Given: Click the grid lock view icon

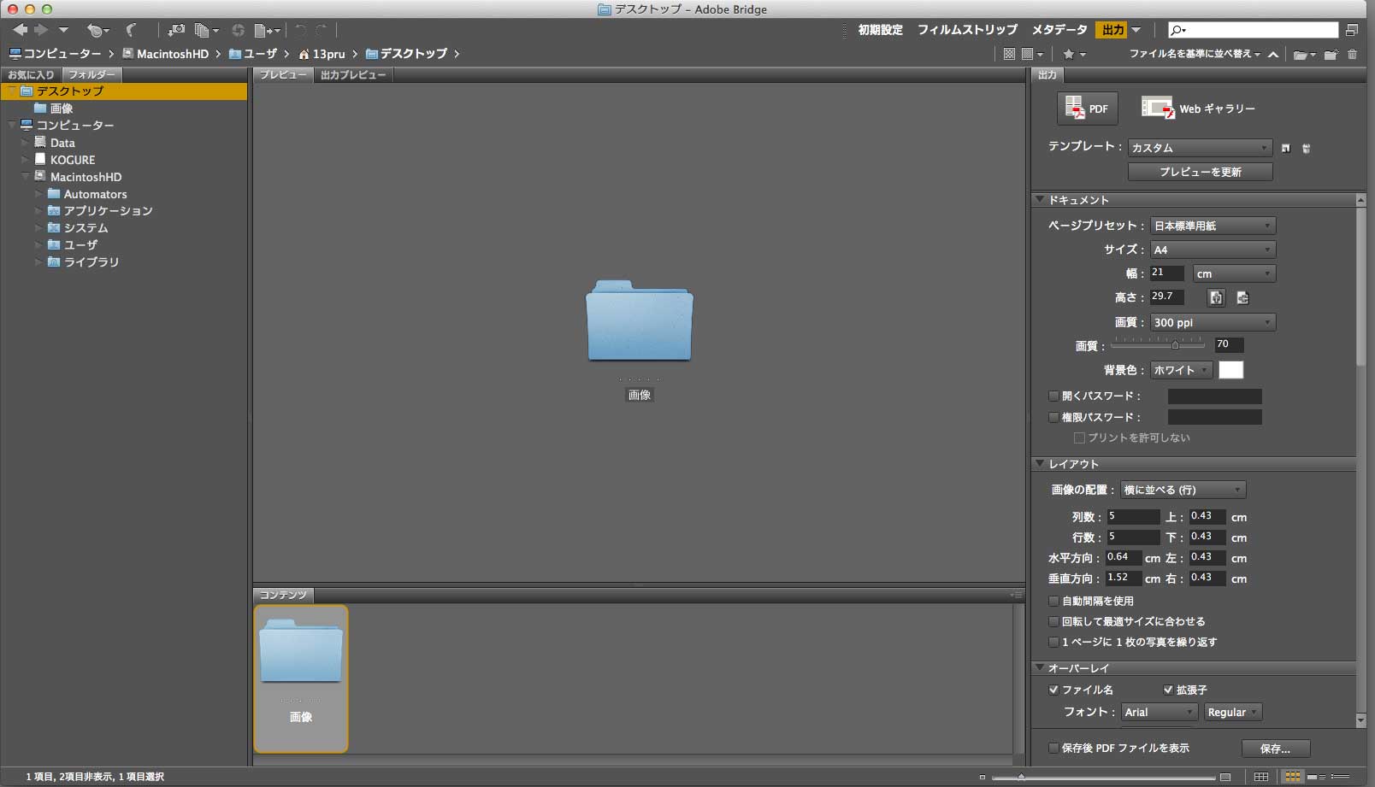Looking at the screenshot, I should click(x=1261, y=777).
